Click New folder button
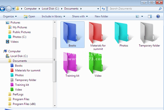The image size is (164, 110). 101,16
